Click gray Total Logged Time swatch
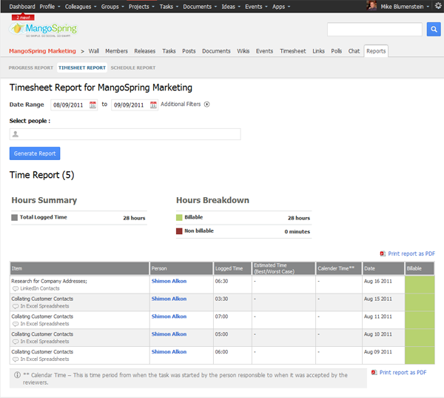Viewport: 444px width, 398px height. coord(14,218)
